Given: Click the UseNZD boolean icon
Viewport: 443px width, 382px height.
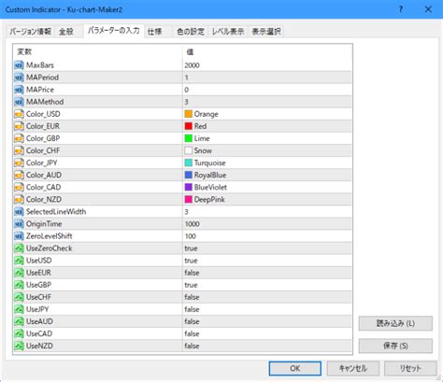Looking at the screenshot, I should click(x=19, y=346).
